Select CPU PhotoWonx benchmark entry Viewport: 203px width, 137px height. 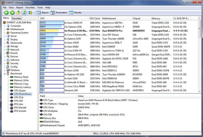pyautogui.click(x=23, y=94)
